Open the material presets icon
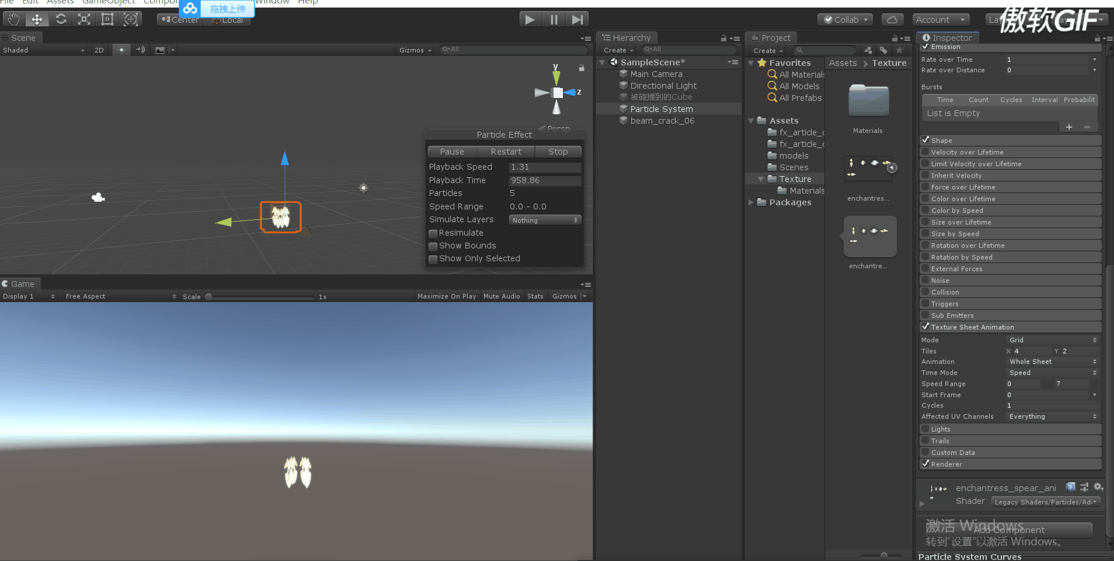The width and height of the screenshot is (1114, 561). [x=1084, y=487]
